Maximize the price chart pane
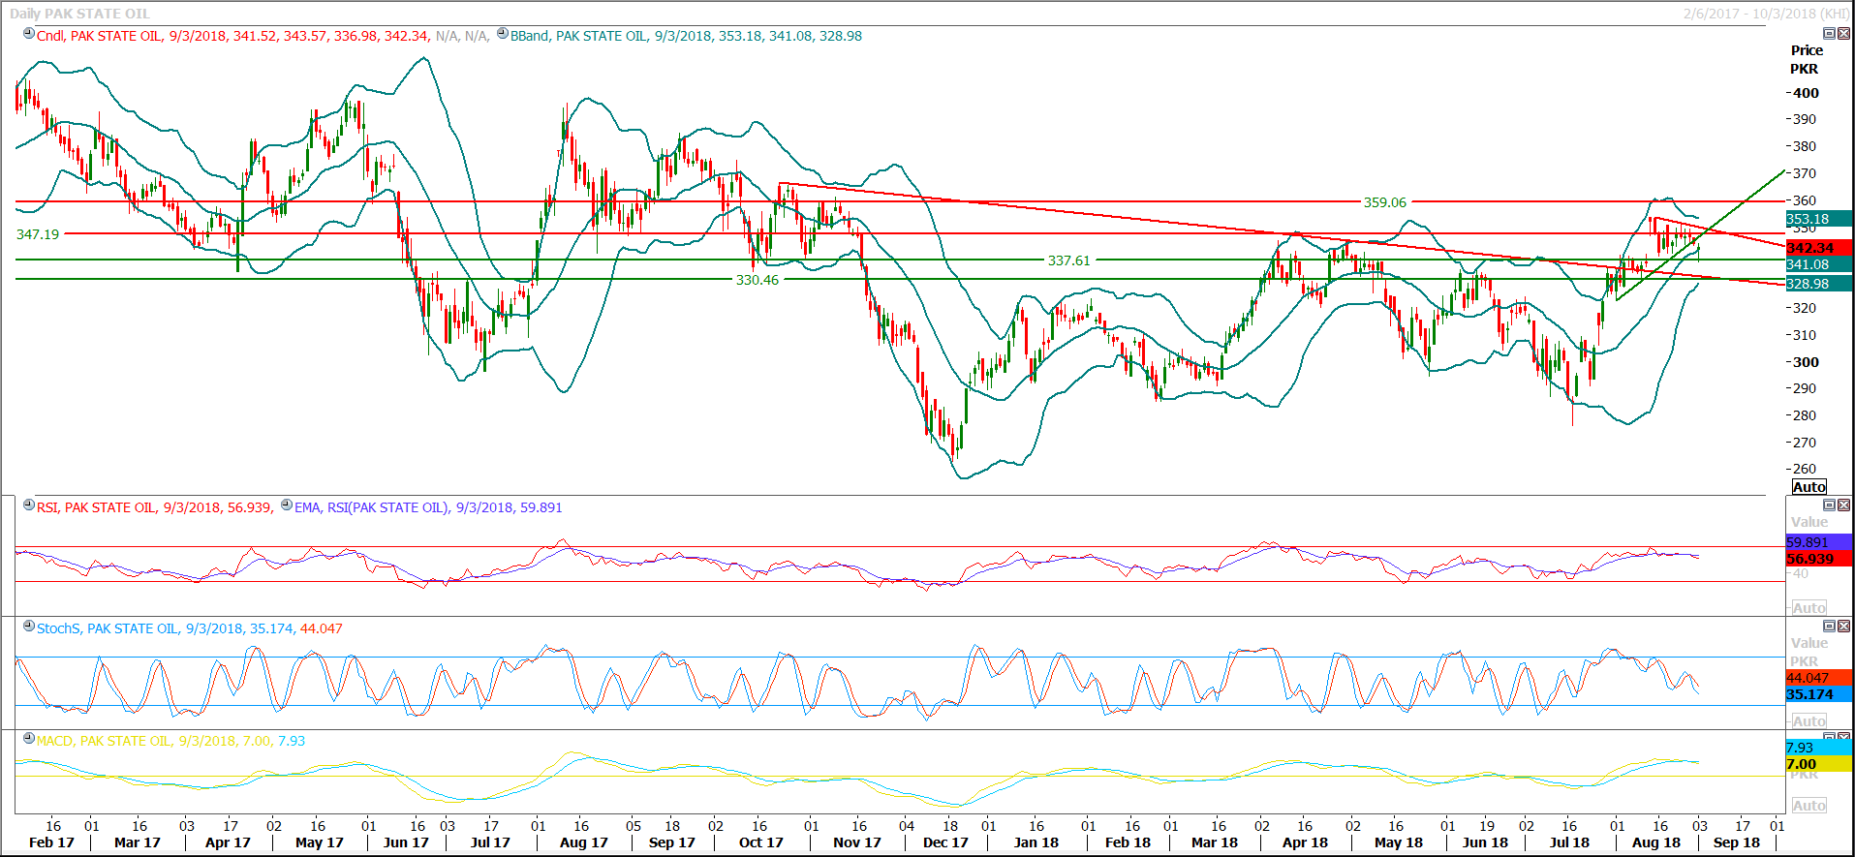This screenshot has width=1855, height=857. click(1830, 34)
